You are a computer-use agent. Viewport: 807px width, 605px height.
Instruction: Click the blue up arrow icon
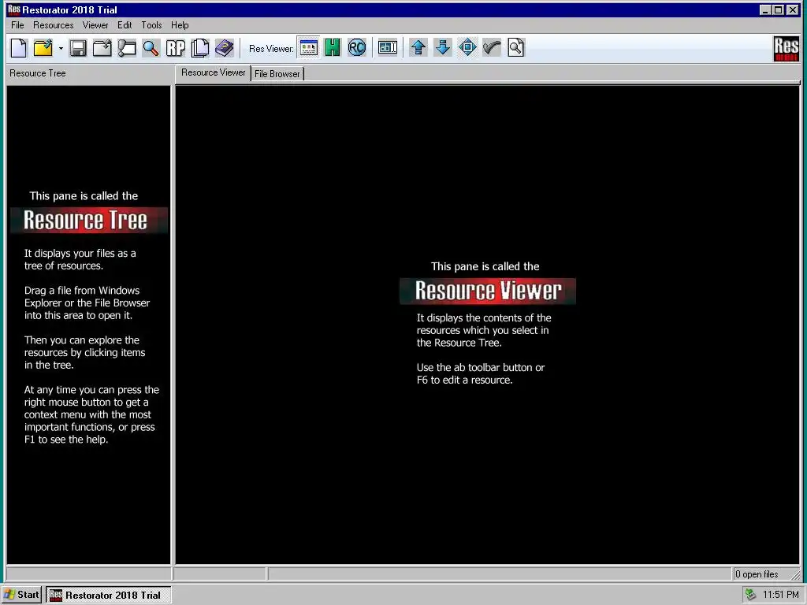click(x=418, y=48)
